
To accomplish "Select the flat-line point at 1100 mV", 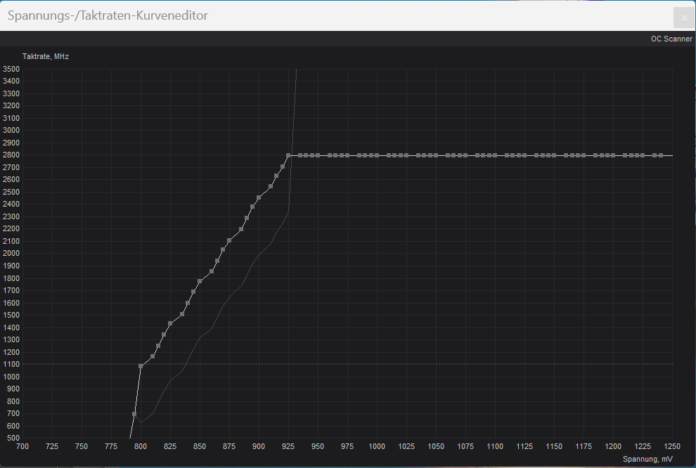I will (495, 156).
